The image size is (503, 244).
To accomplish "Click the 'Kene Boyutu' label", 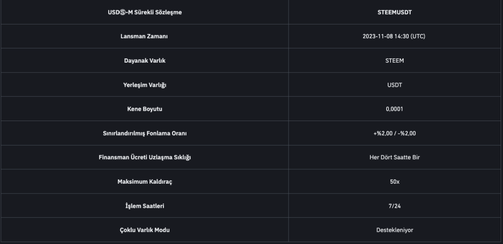I will pos(145,109).
